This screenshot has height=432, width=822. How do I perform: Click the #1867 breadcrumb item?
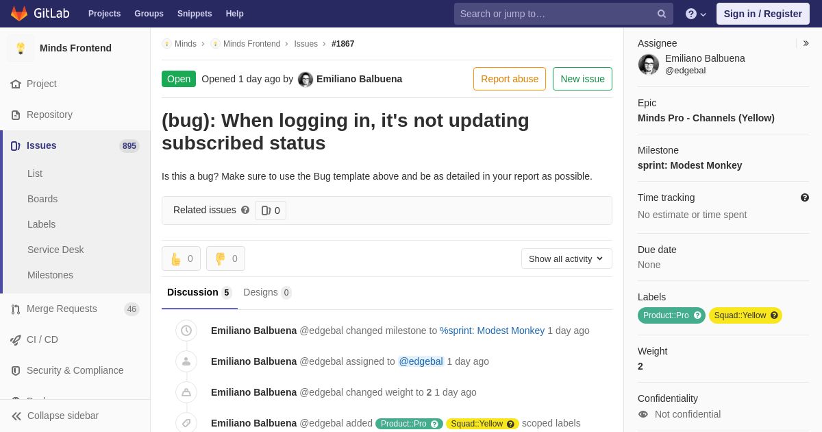tap(343, 44)
